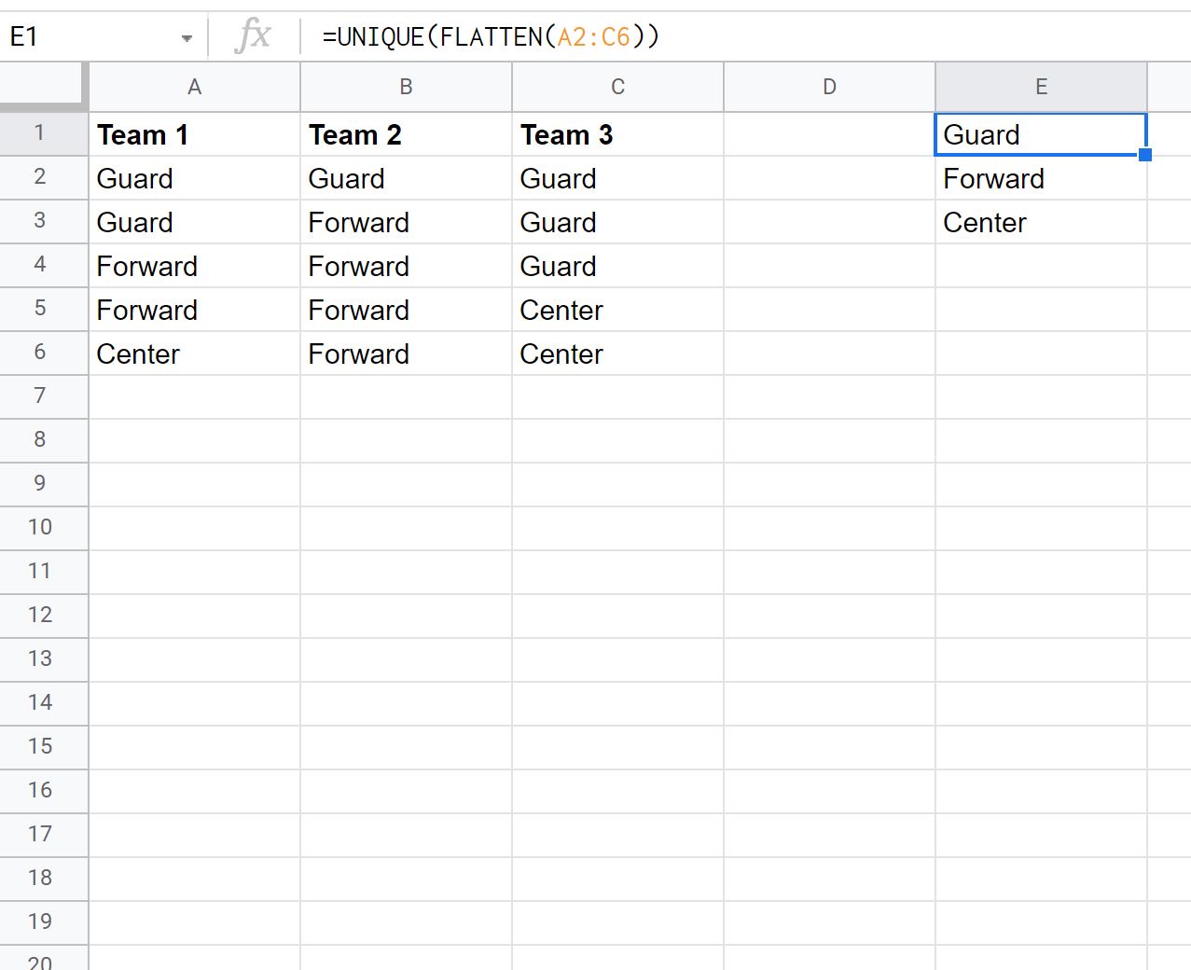
Task: Select column D header
Action: 829,88
